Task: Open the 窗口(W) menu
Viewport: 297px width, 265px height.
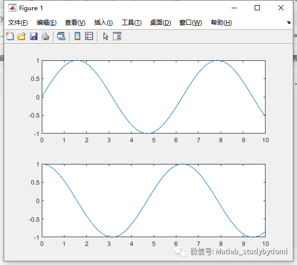Action: 191,23
